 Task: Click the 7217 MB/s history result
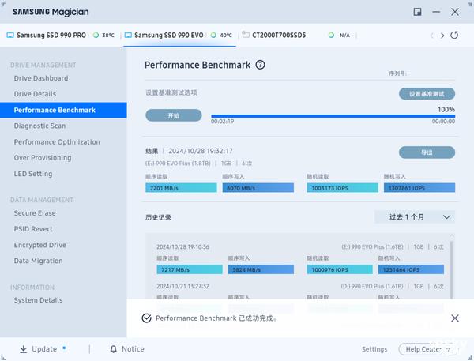pos(190,269)
